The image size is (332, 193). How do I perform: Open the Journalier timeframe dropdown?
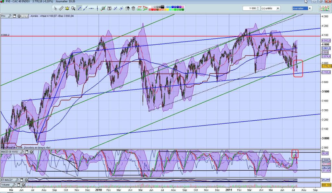(310, 8)
